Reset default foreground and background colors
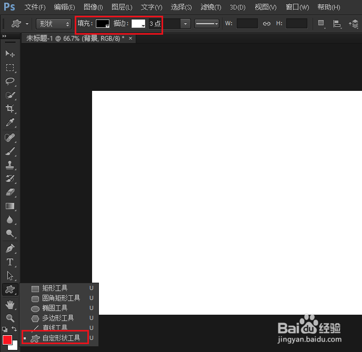362x352 pixels. pos(5,329)
